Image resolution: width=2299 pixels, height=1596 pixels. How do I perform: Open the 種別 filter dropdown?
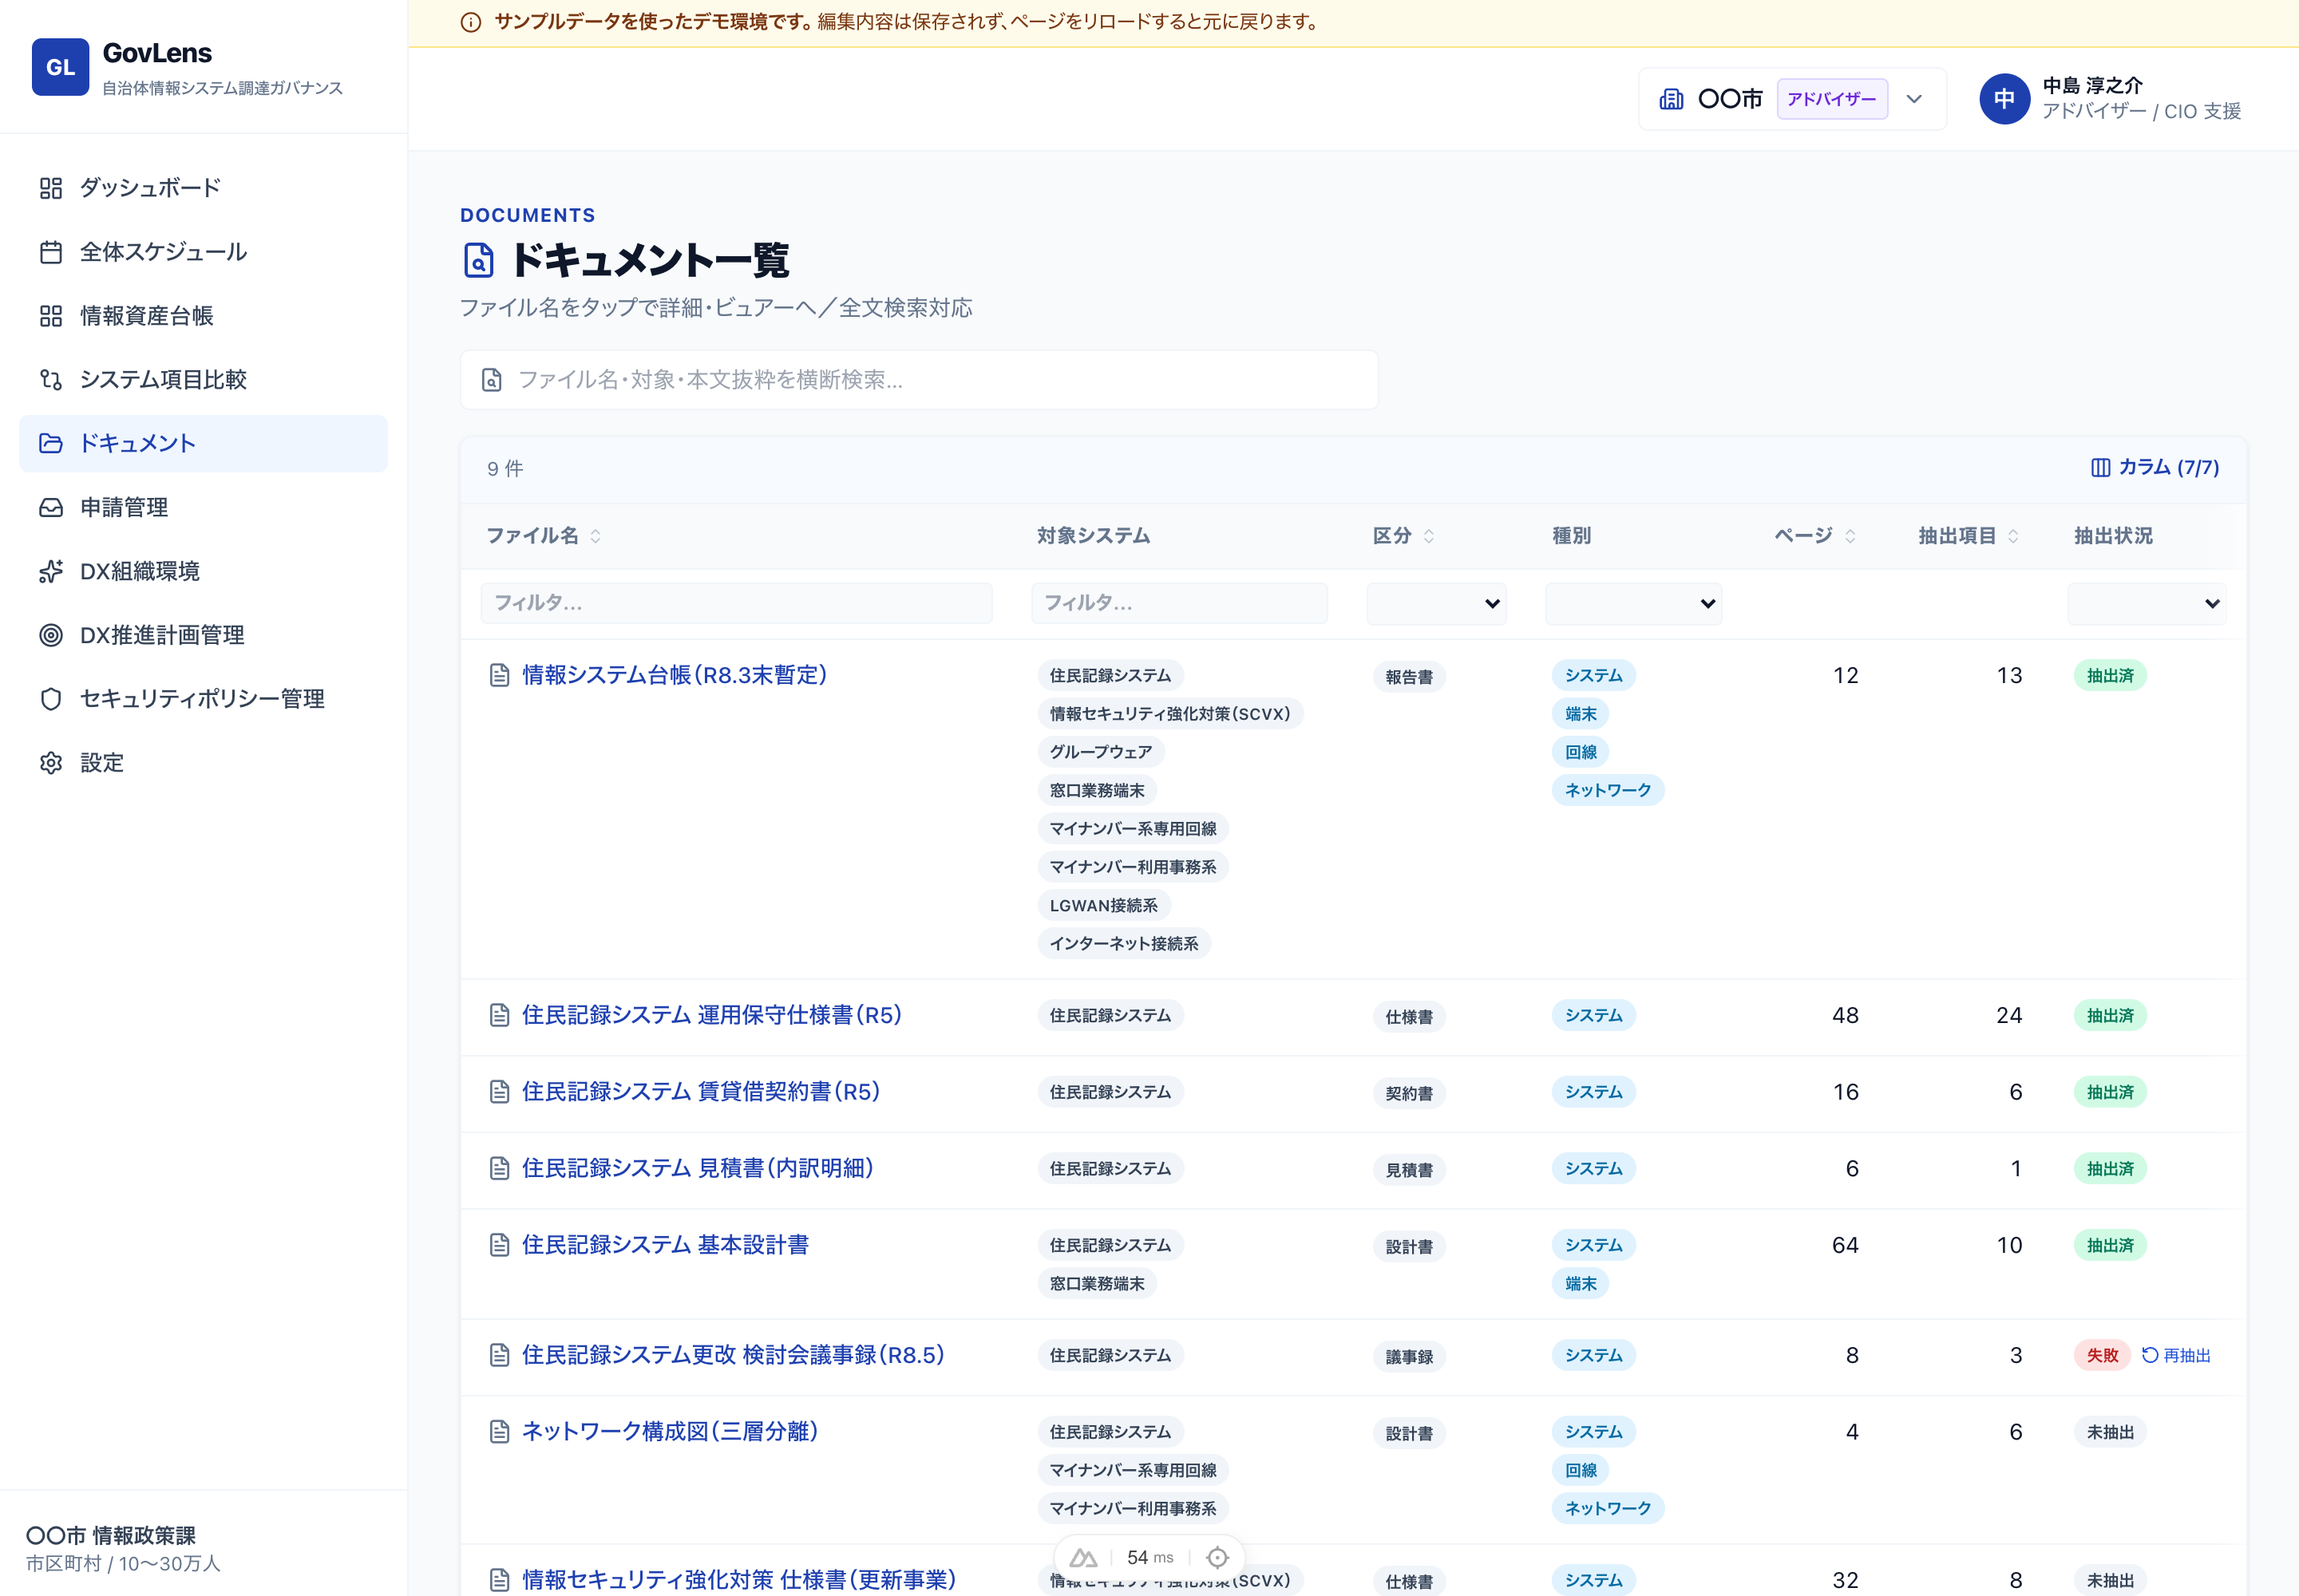tap(1634, 604)
